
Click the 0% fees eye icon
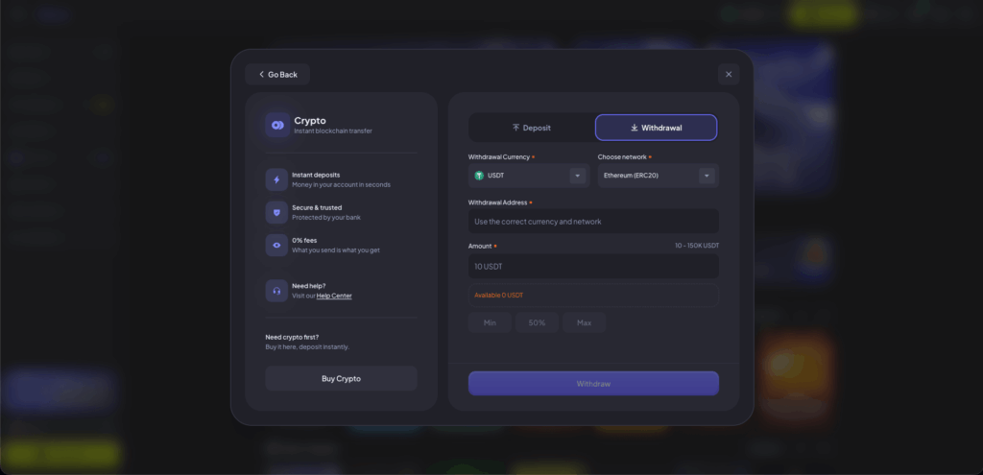click(x=276, y=245)
